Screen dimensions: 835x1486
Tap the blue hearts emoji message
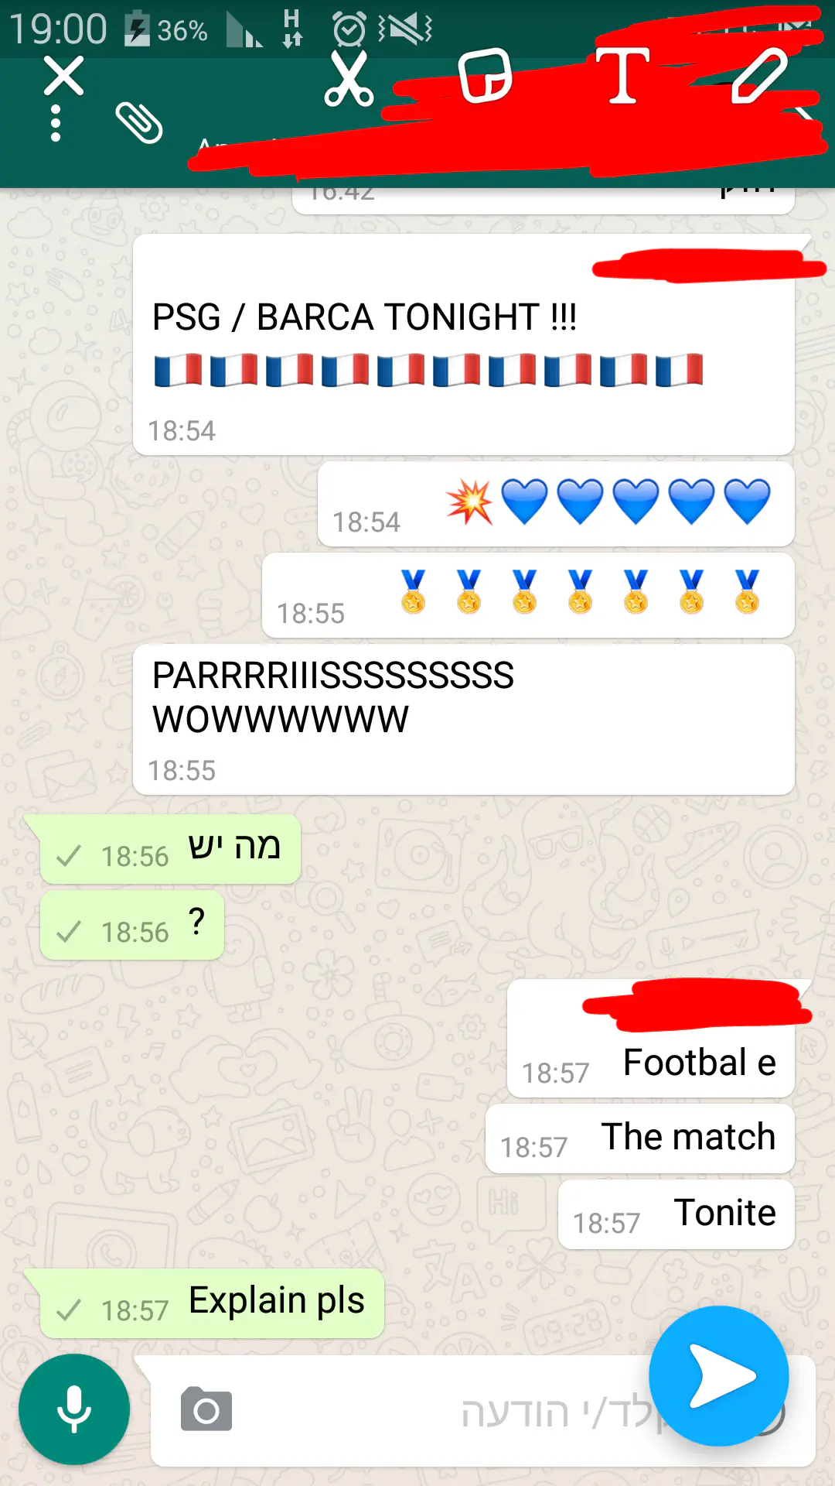[x=556, y=504]
